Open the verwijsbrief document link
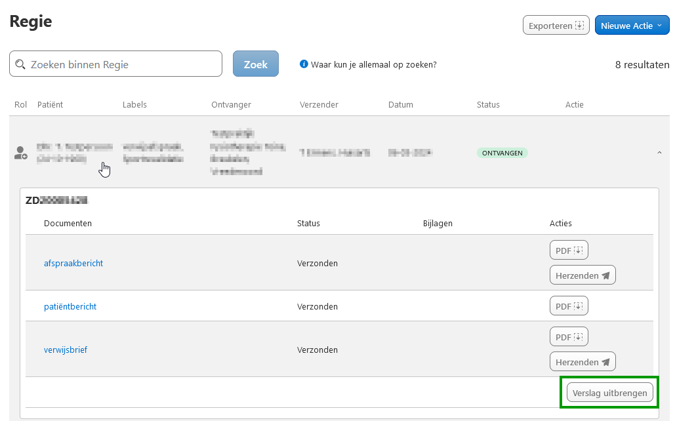The height and width of the screenshot is (421, 675). point(66,350)
